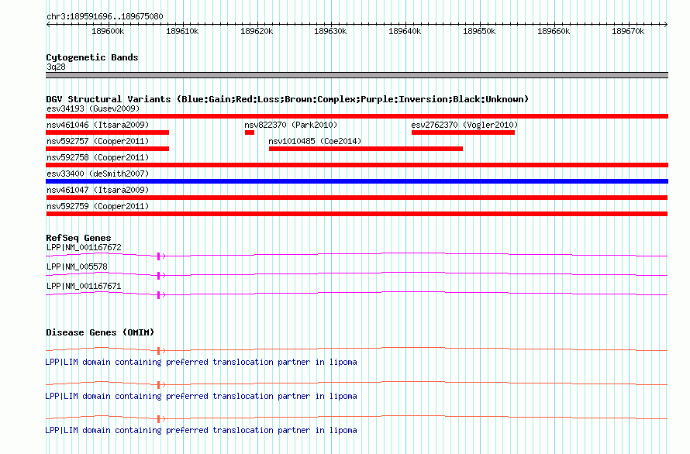Click the DGV Structural Variants track heading
This screenshot has width=690, height=454.
click(x=288, y=99)
